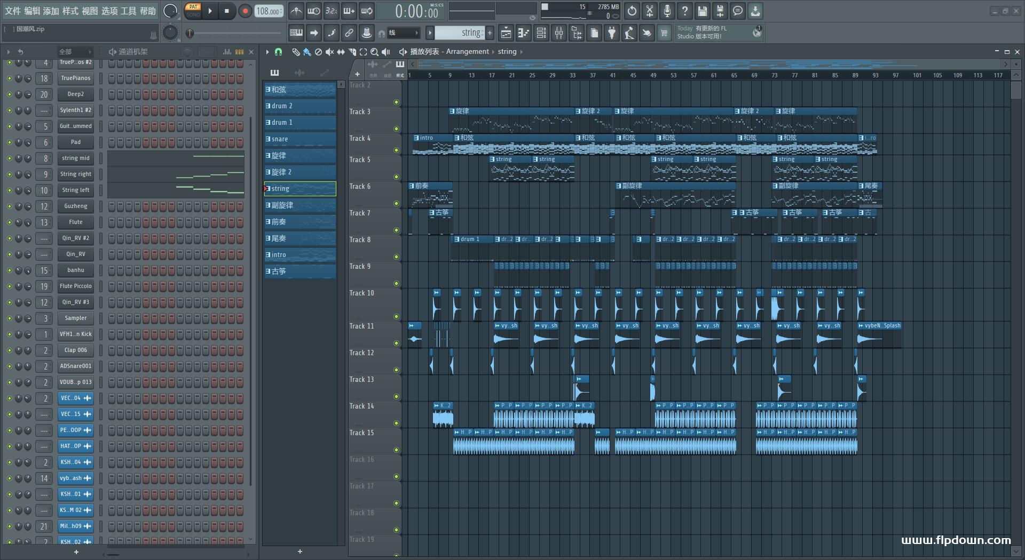Open the snap selector dropdown labeled 线

(x=404, y=33)
